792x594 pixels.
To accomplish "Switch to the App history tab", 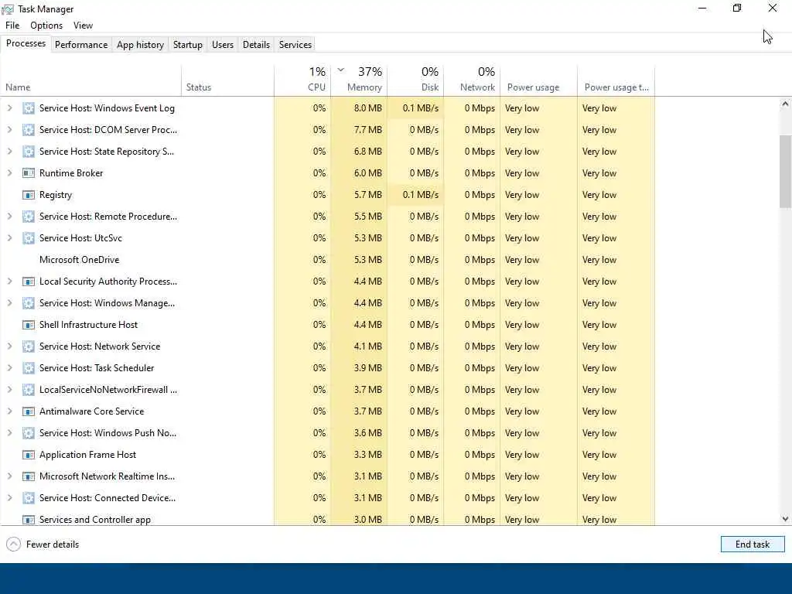I will (141, 44).
